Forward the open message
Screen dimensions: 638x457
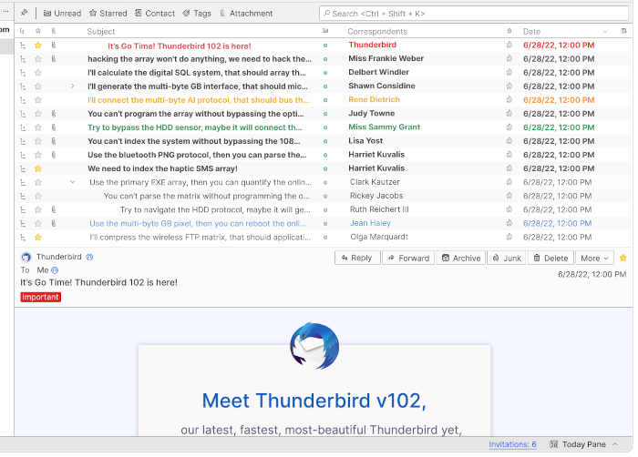(408, 258)
